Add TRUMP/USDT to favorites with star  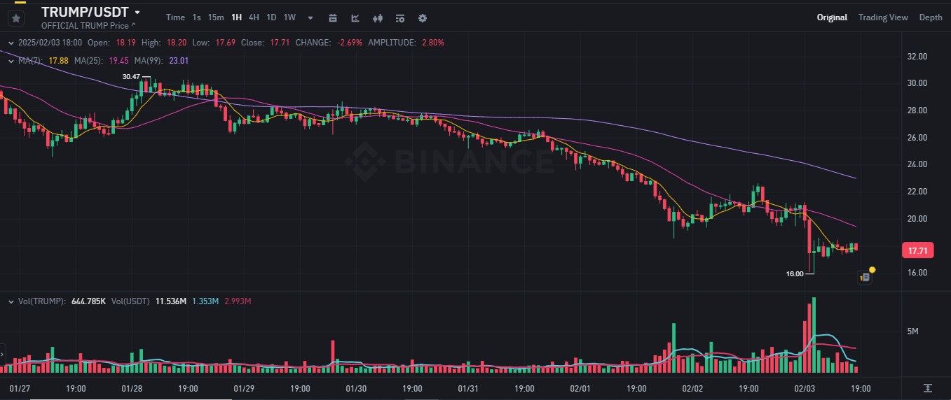(x=15, y=18)
